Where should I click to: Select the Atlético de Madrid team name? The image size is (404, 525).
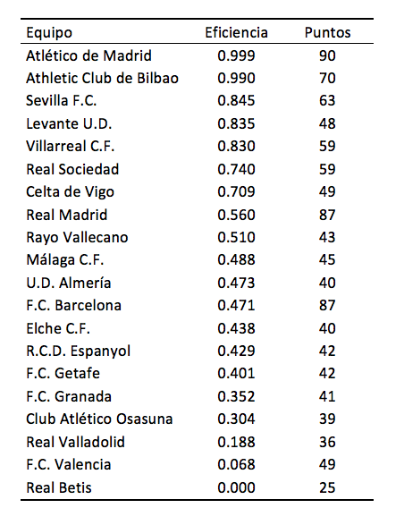coord(88,55)
